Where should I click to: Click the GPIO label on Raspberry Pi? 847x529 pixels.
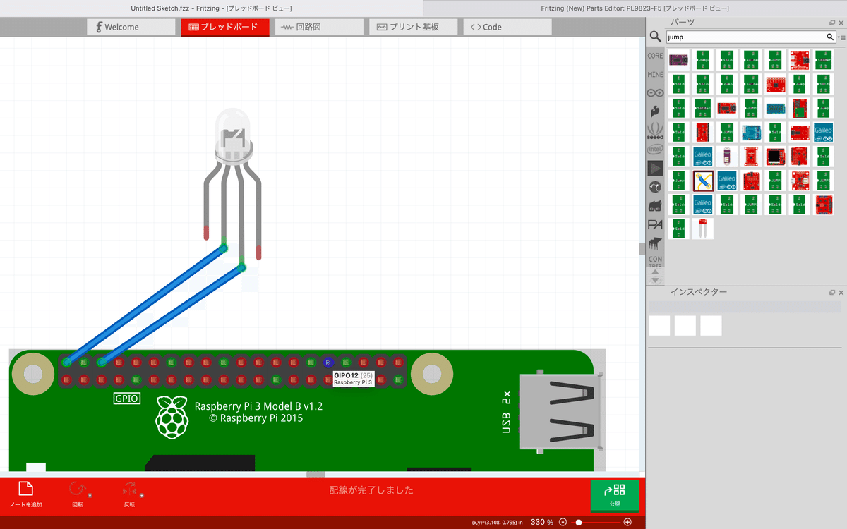click(127, 399)
